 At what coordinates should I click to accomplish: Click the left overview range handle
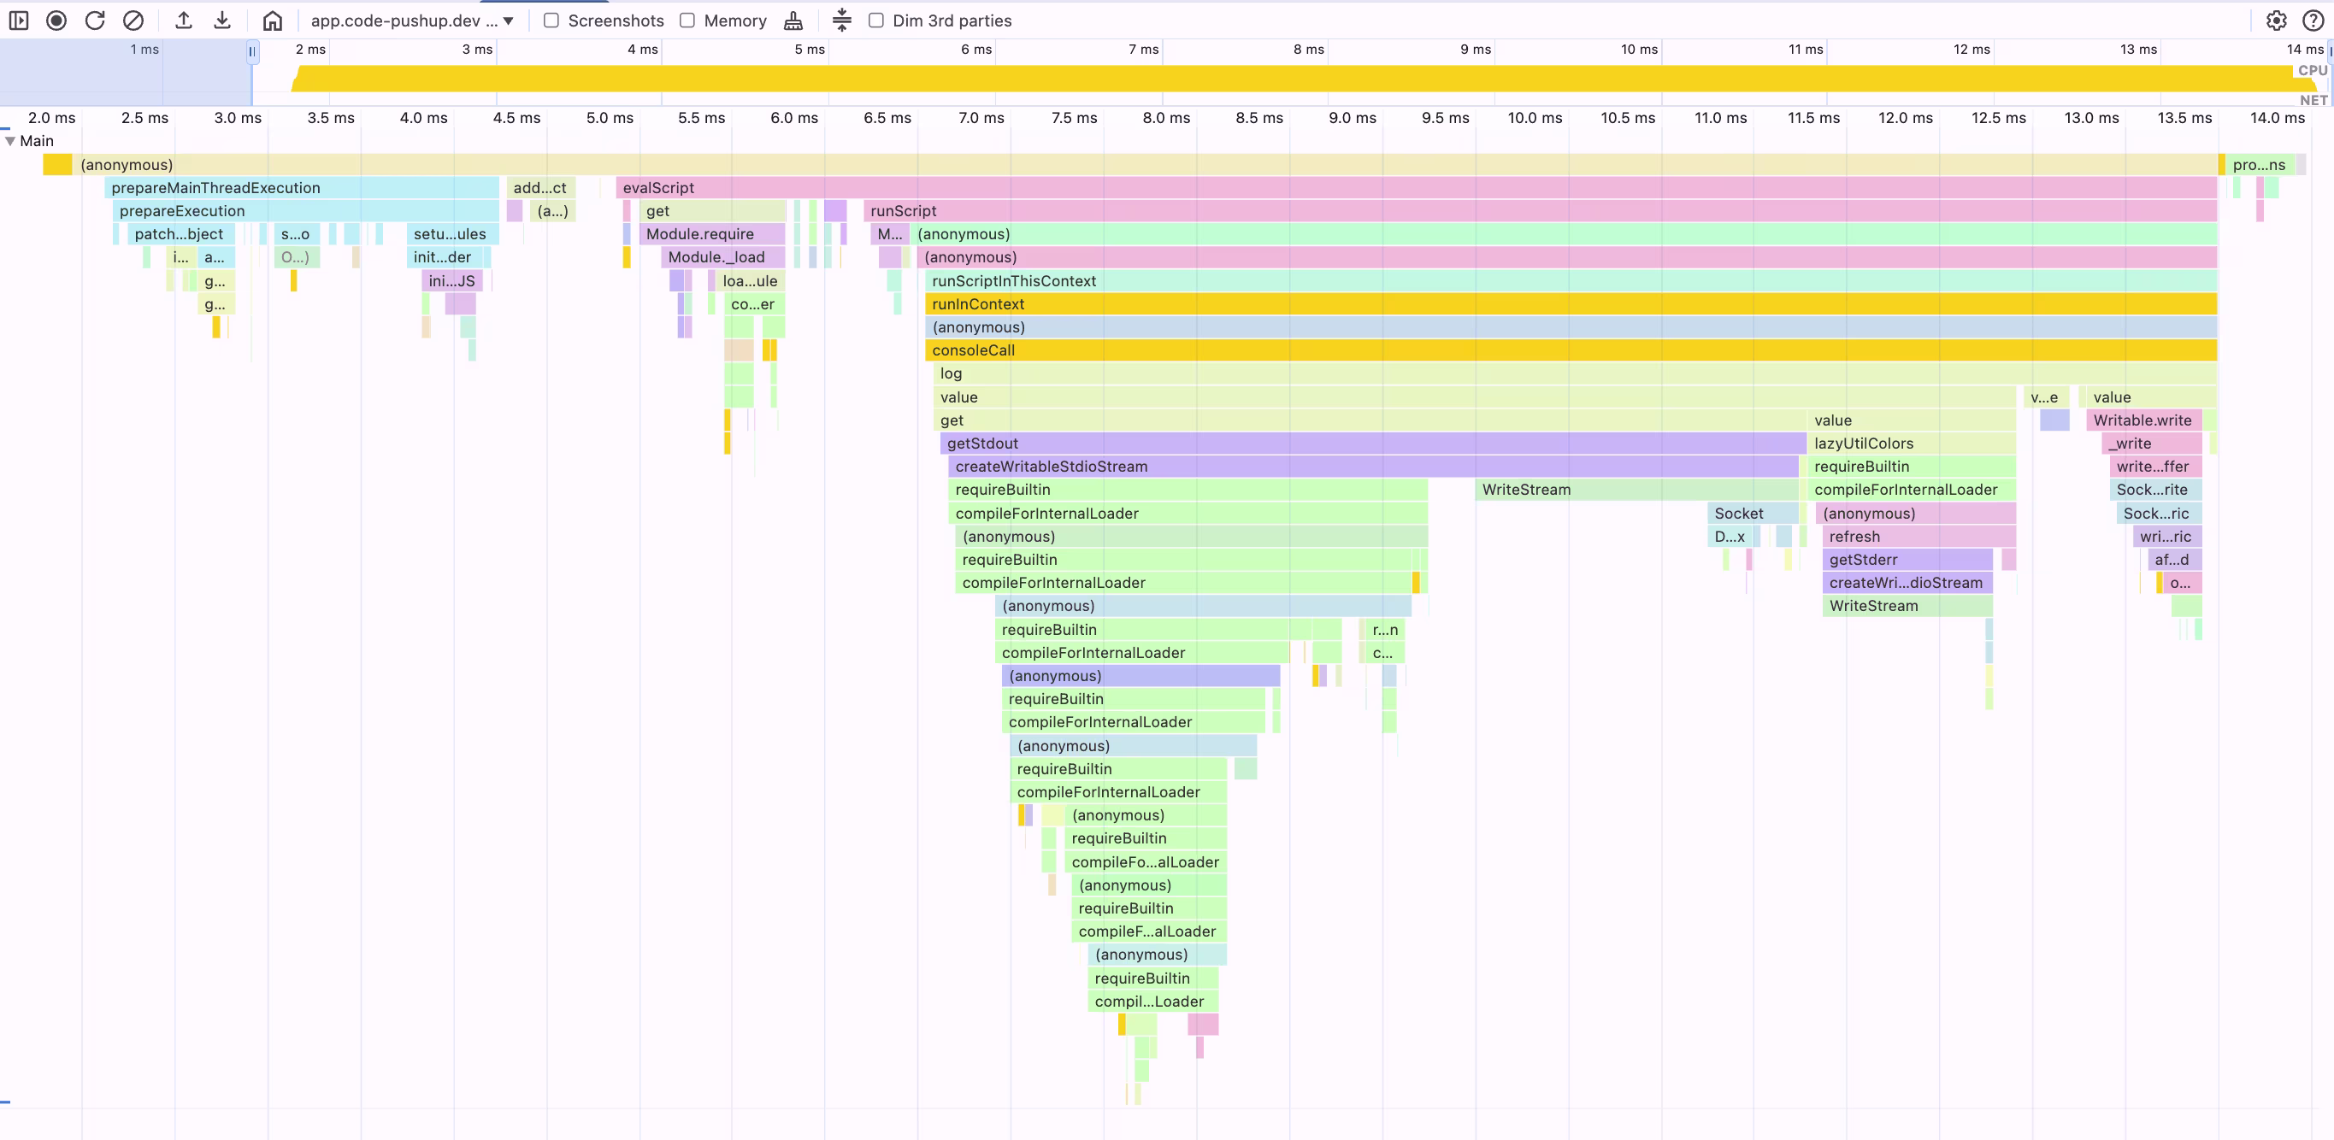click(252, 51)
